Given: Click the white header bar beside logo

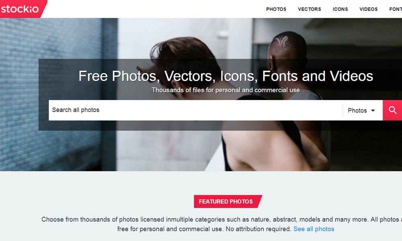Looking at the screenshot, I should (x=154, y=9).
